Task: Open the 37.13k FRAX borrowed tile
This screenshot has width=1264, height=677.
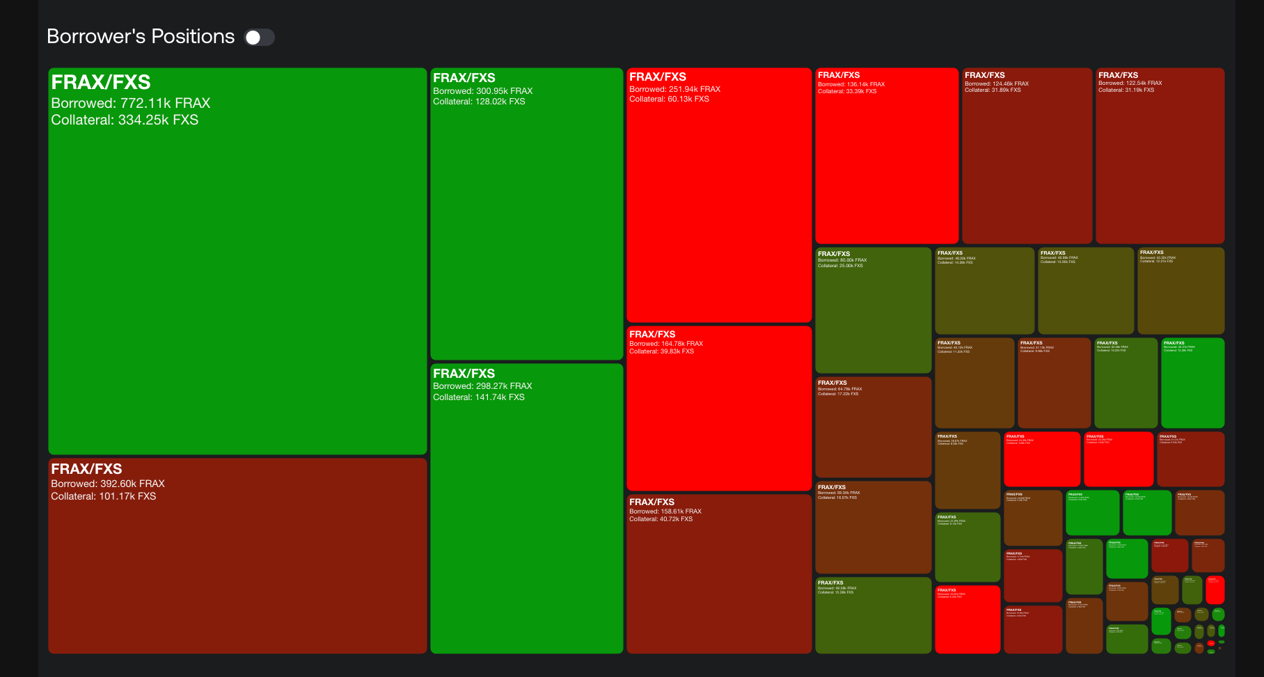Action: 1054,383
